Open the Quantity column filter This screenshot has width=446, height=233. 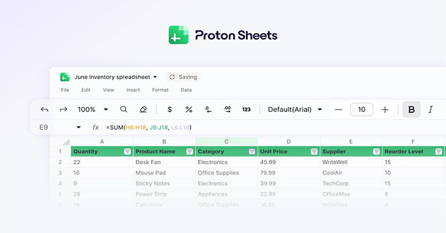tap(127, 152)
